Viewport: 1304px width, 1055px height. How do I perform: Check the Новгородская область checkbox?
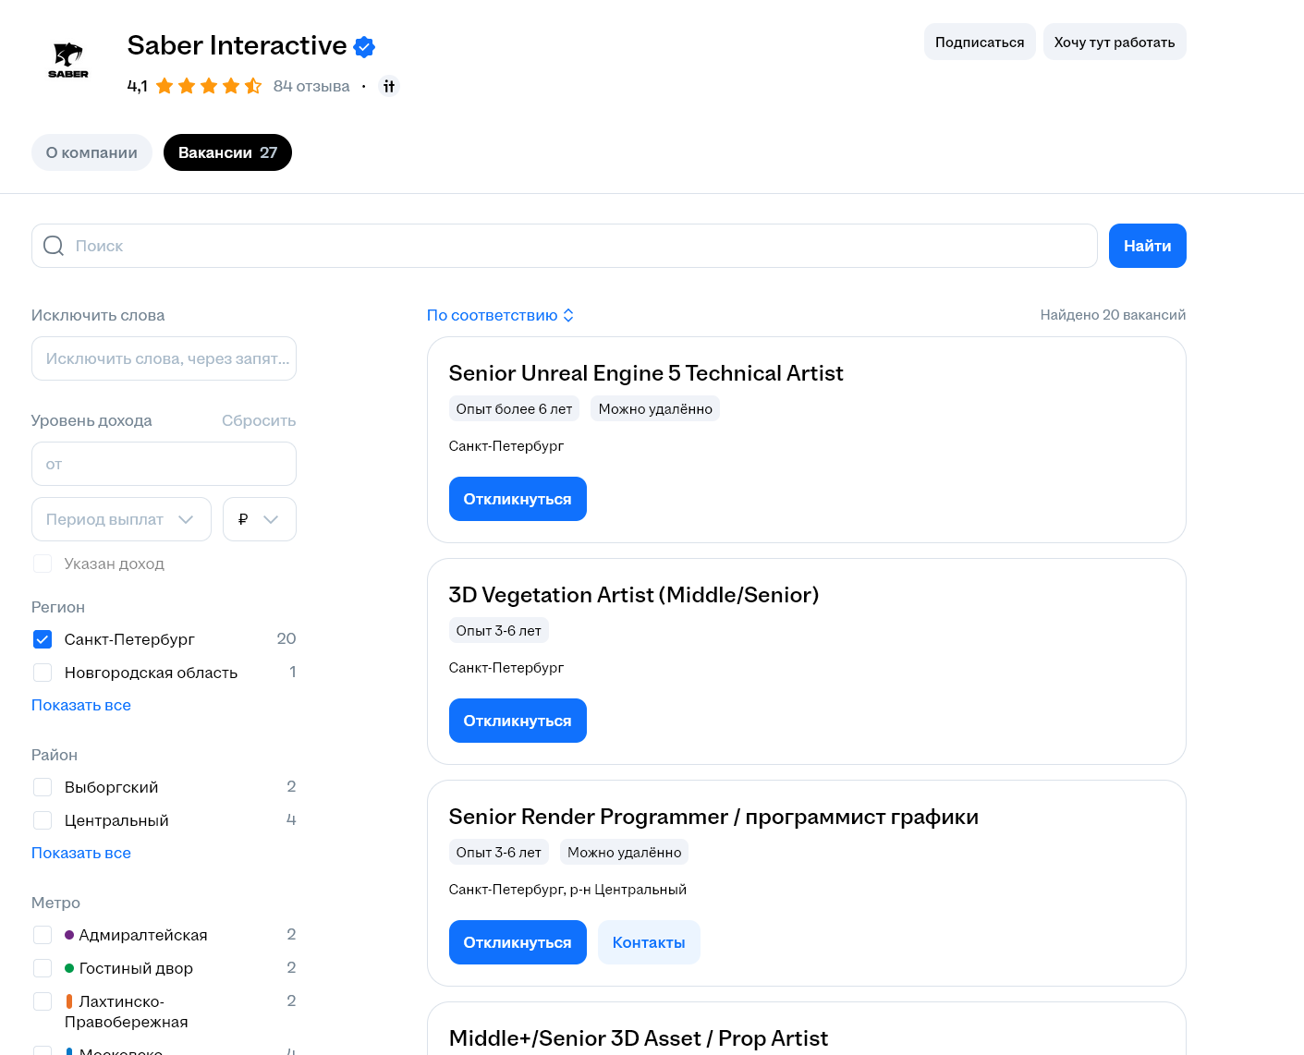click(x=43, y=673)
